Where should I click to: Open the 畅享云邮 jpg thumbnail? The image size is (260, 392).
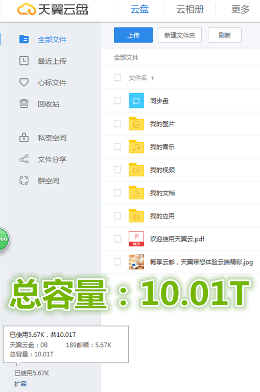click(x=136, y=262)
